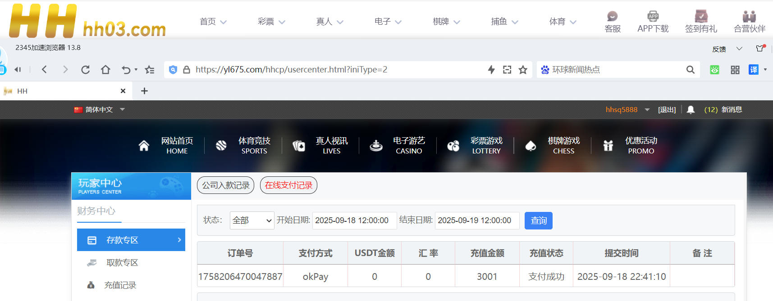
Task: Open the 合营伙伴 partners icon
Action: 749,17
